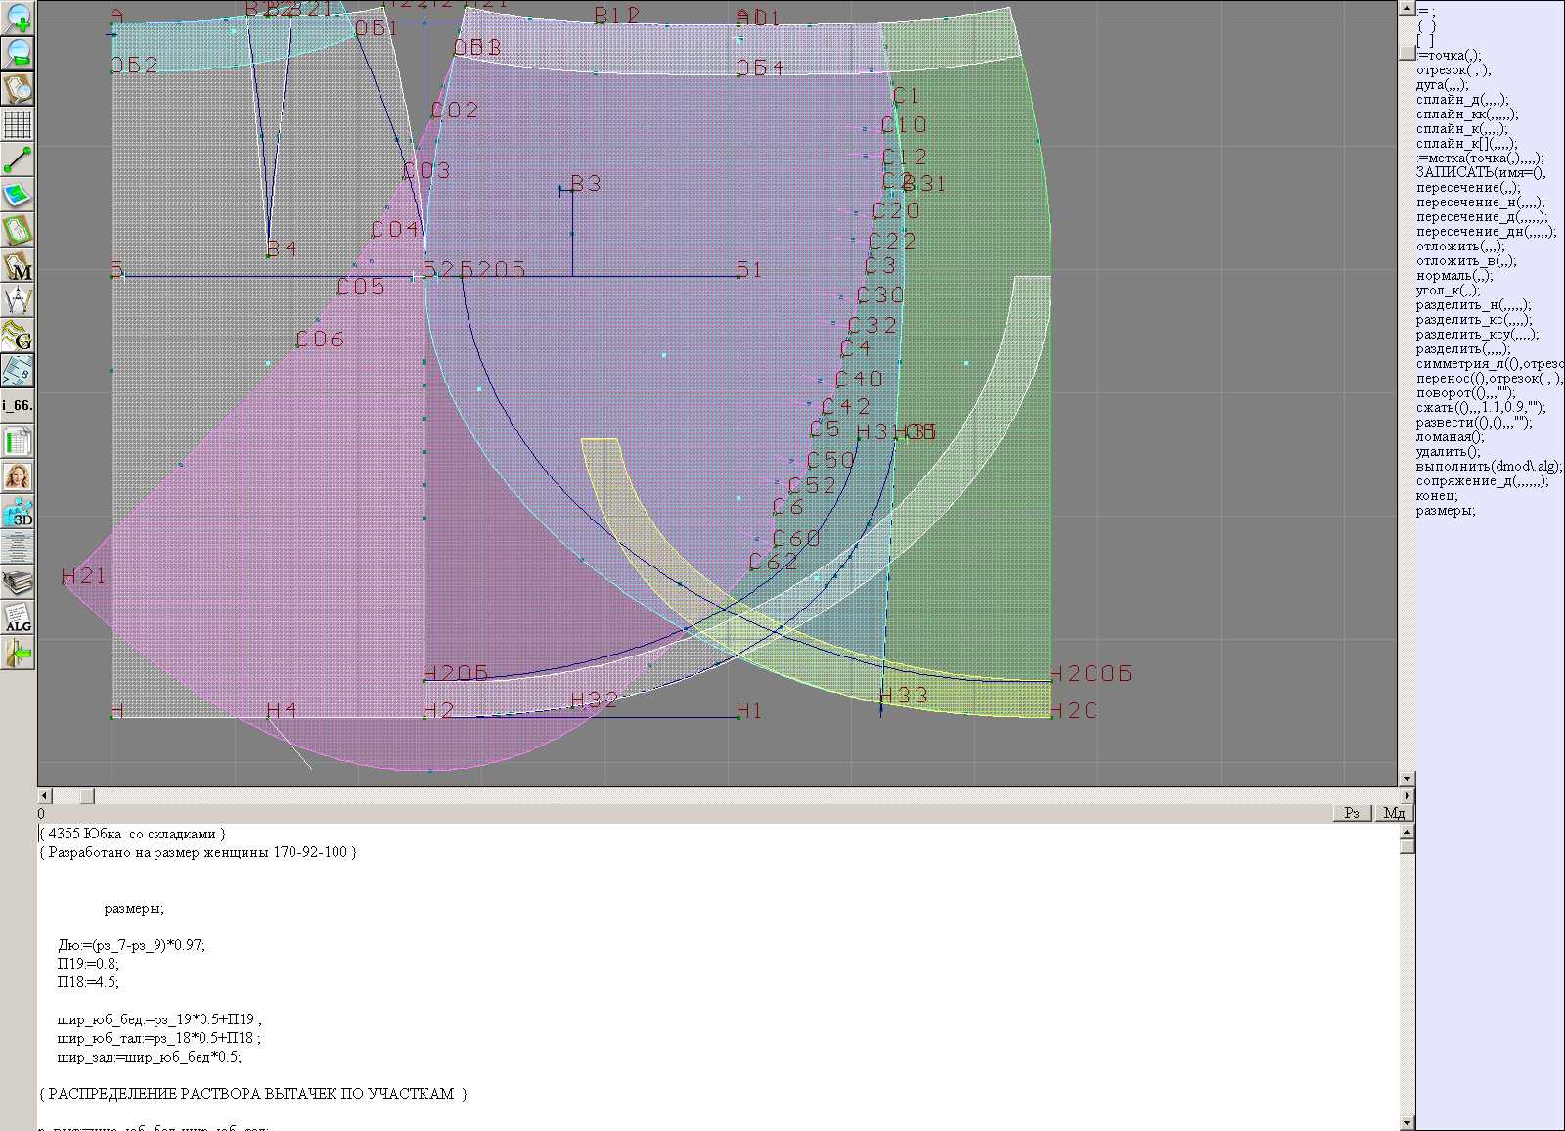This screenshot has width=1565, height=1131.
Task: Click the zoom out magnifier icon
Action: [x=18, y=53]
